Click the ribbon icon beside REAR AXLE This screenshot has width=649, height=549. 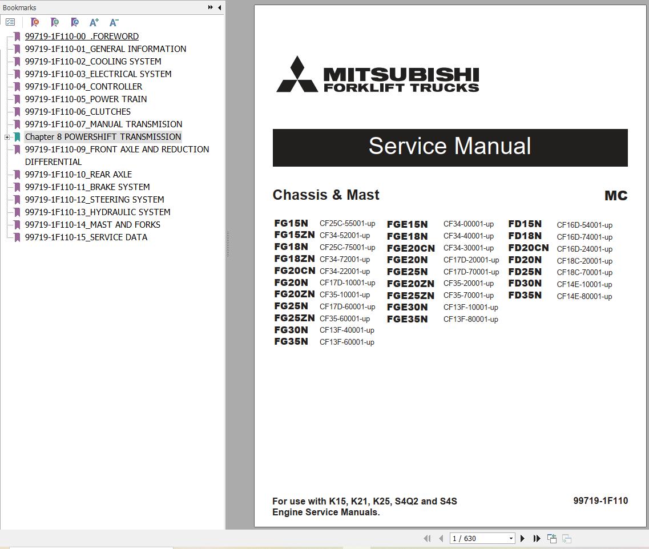(17, 175)
